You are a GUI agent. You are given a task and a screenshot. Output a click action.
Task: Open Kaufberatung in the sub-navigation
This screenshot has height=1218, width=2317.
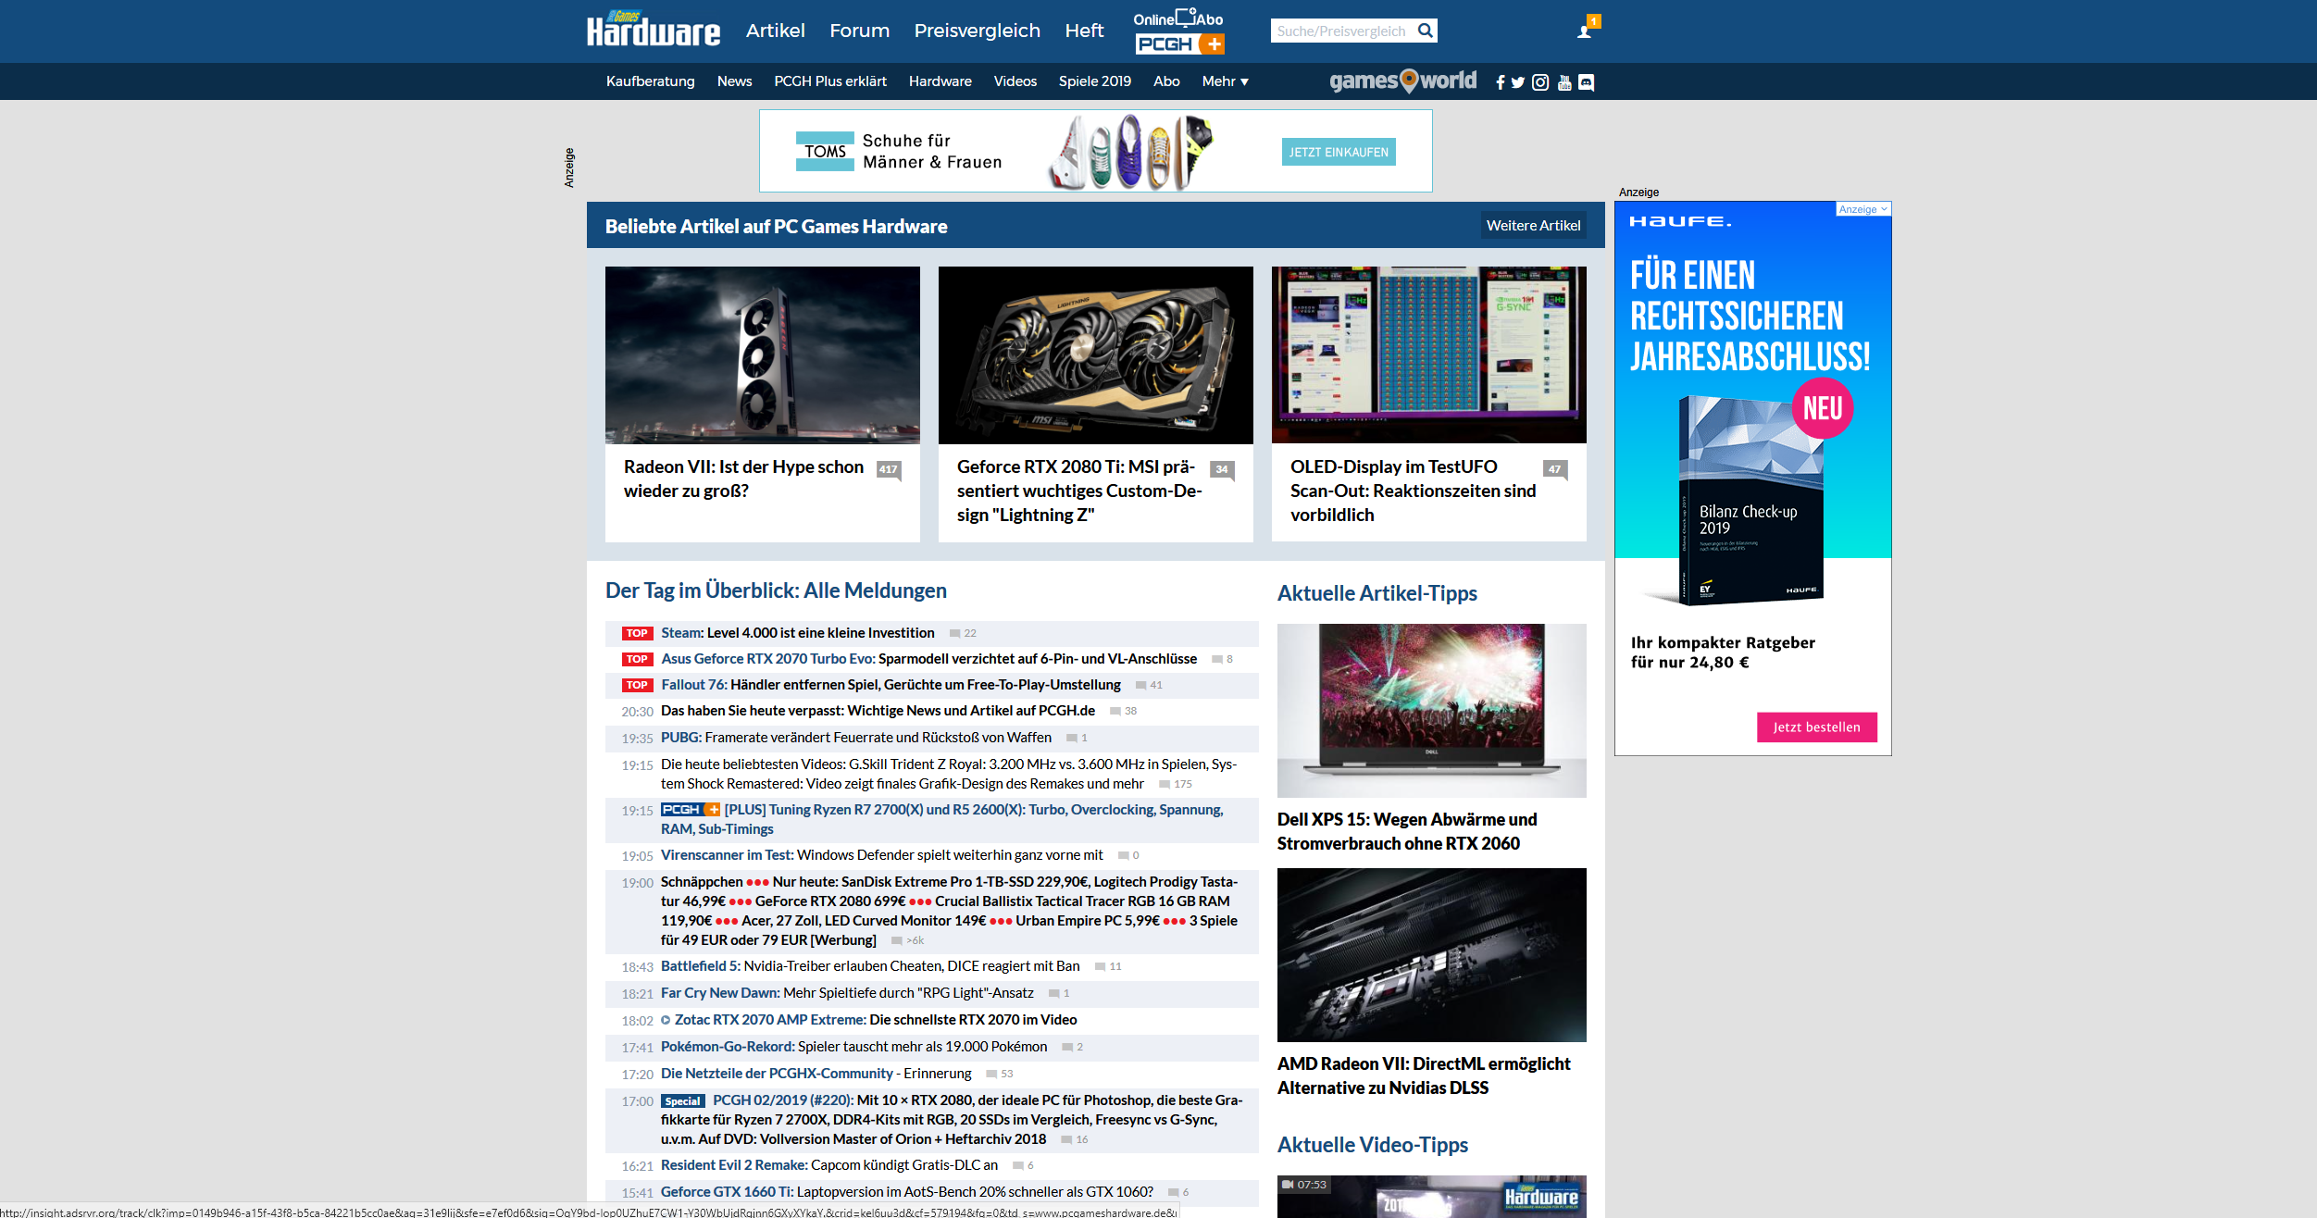[x=651, y=81]
